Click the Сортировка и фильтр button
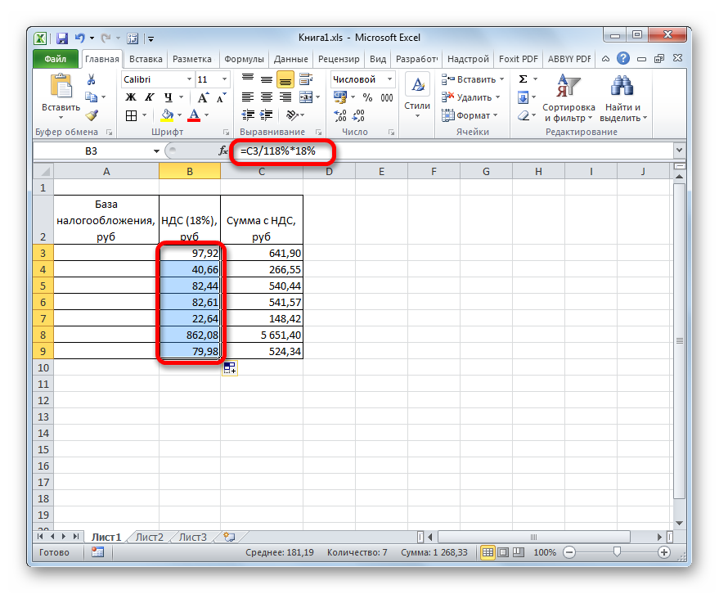Screen dimensions: 719x594 pos(568,98)
